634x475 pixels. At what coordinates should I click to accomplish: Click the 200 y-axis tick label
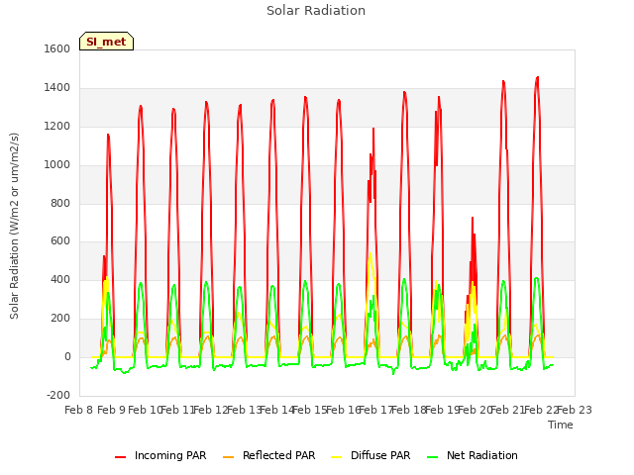pyautogui.click(x=60, y=319)
